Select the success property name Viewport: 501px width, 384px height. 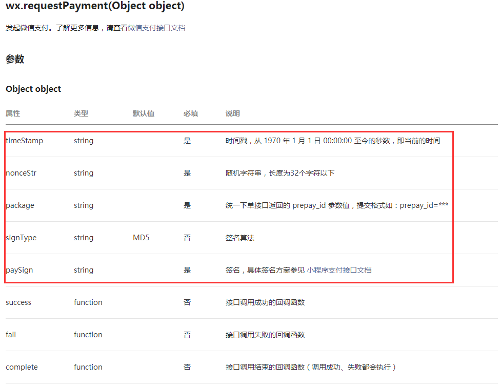pos(18,302)
